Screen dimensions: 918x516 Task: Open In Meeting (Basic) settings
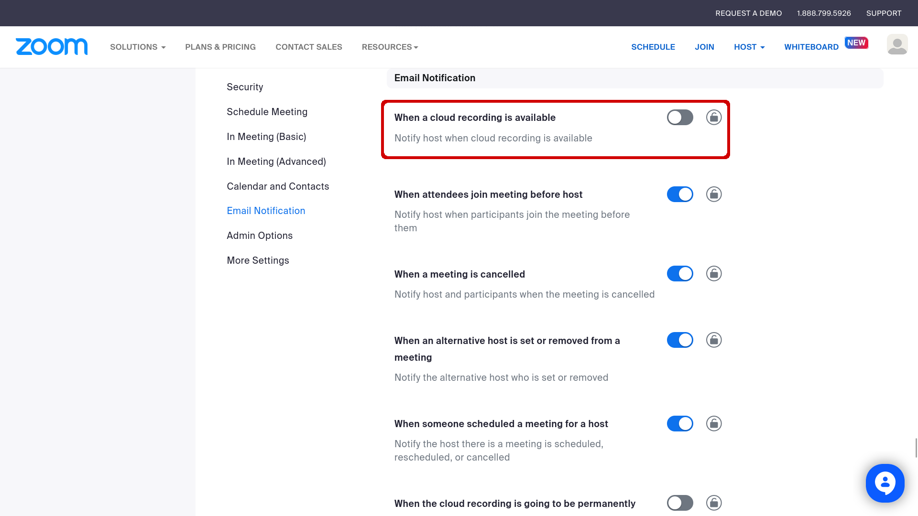266,137
